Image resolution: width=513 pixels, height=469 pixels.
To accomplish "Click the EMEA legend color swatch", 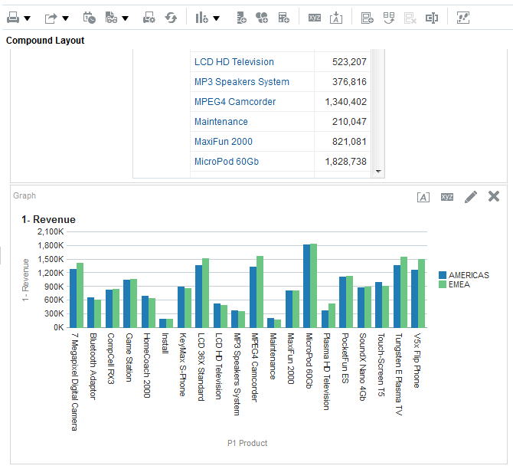I will coord(443,284).
